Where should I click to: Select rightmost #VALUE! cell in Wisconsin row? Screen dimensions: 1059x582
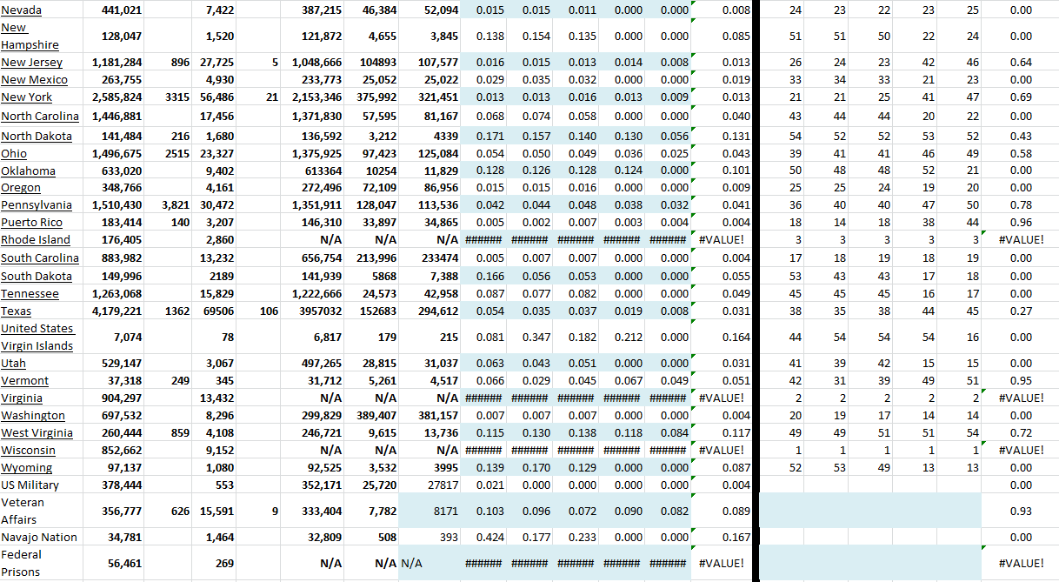[1021, 451]
